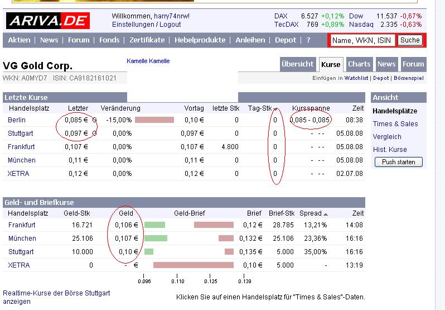The image size is (445, 310).
Task: Click the Letzter column header
Action: point(78,108)
